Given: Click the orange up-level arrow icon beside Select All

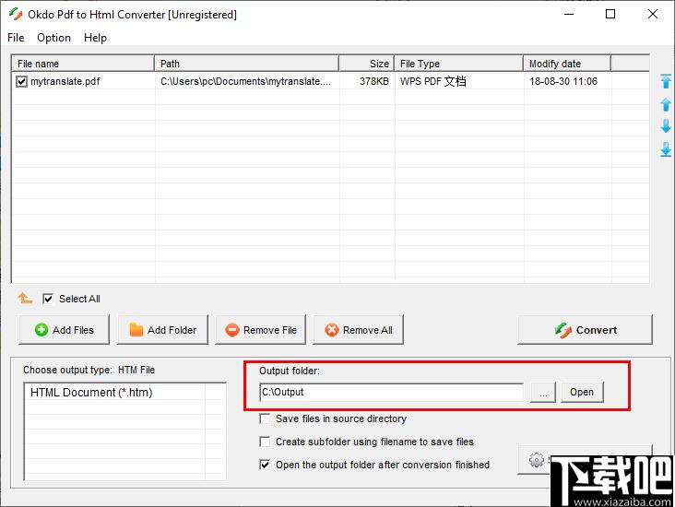Looking at the screenshot, I should [25, 298].
